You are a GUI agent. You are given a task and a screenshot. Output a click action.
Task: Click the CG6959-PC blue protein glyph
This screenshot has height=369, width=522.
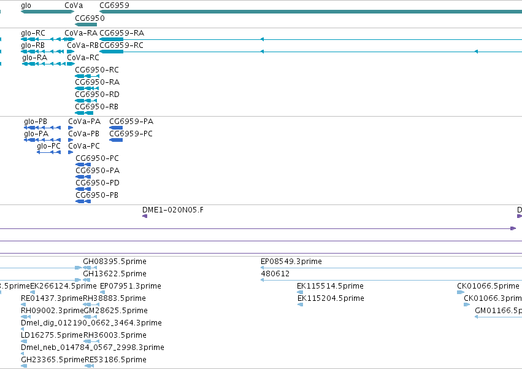[x=116, y=140]
